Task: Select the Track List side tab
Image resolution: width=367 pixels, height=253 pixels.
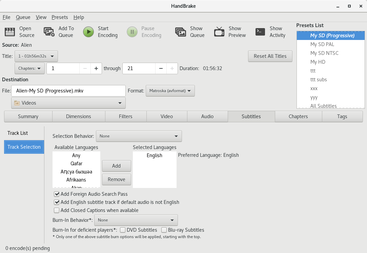Action: pyautogui.click(x=24, y=133)
